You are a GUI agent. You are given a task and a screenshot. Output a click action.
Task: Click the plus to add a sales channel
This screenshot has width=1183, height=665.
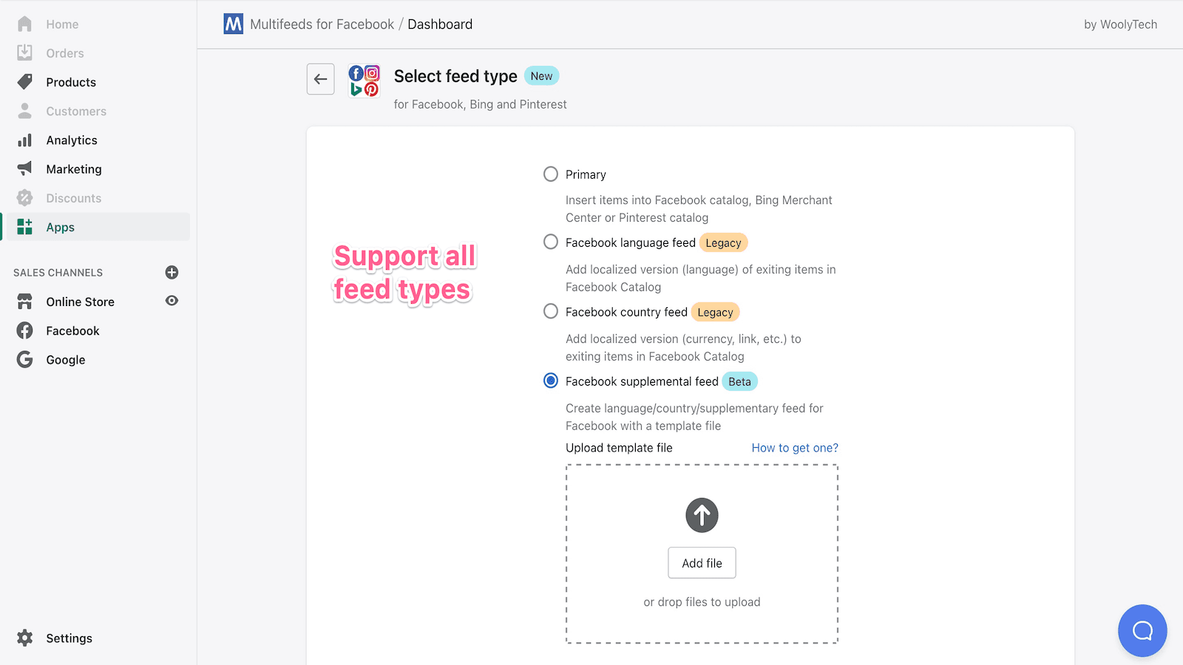171,273
